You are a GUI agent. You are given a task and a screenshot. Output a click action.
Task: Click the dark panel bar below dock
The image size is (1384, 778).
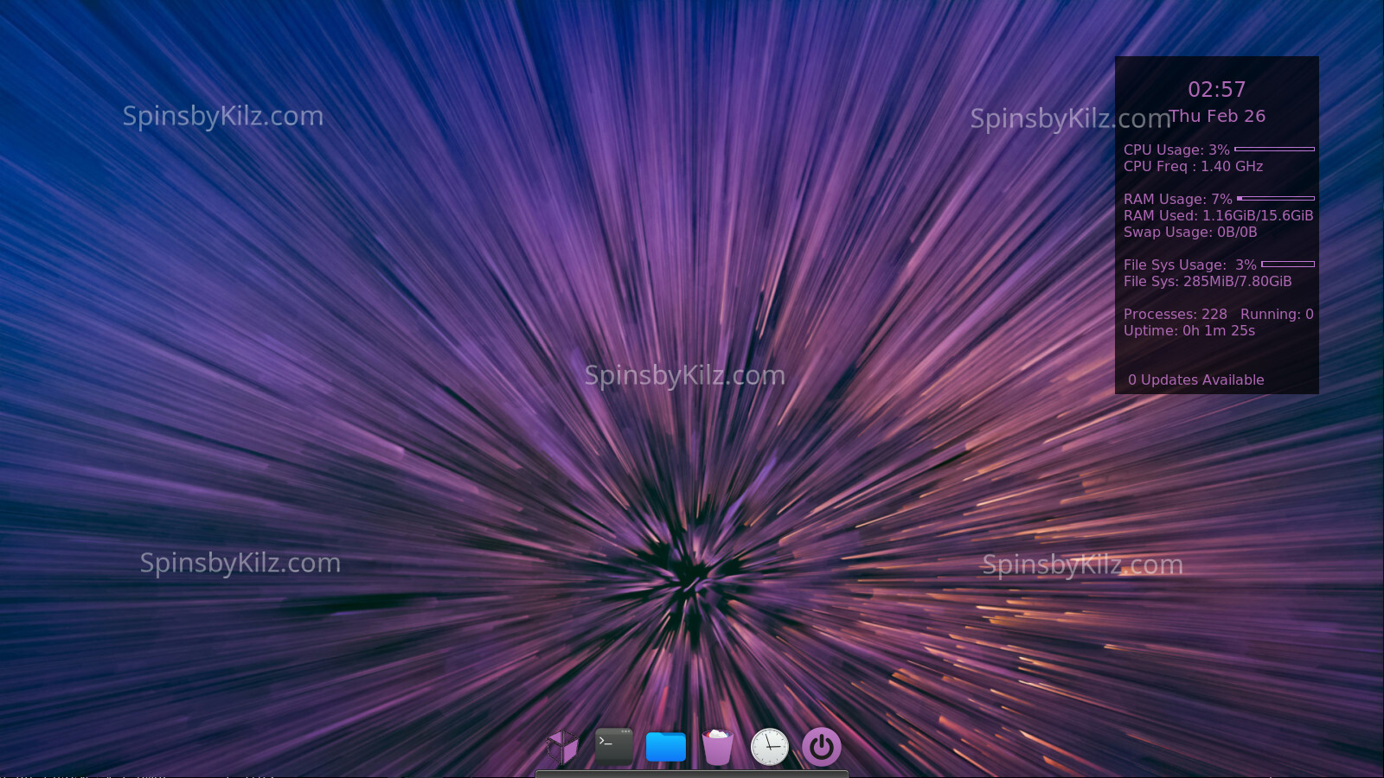[692, 774]
